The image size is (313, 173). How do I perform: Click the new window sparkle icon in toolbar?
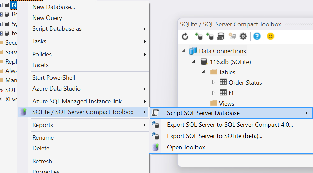232,36
